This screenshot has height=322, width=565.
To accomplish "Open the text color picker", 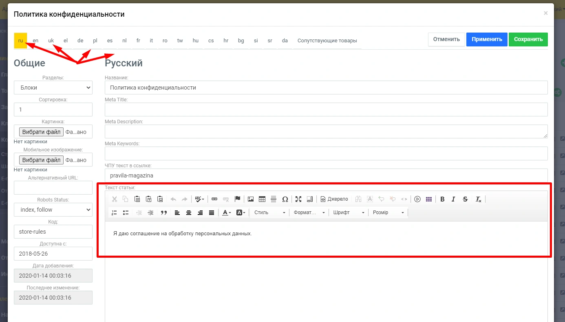I will [227, 212].
